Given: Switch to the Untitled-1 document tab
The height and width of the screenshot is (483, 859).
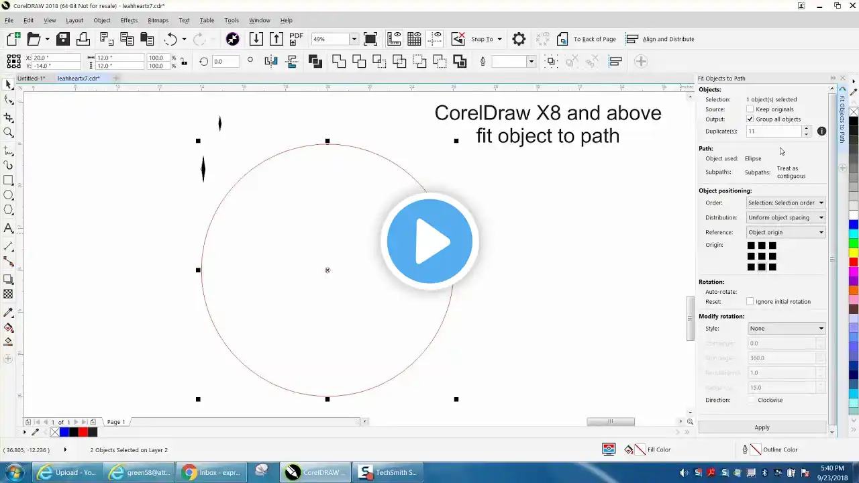Looking at the screenshot, I should (x=31, y=78).
